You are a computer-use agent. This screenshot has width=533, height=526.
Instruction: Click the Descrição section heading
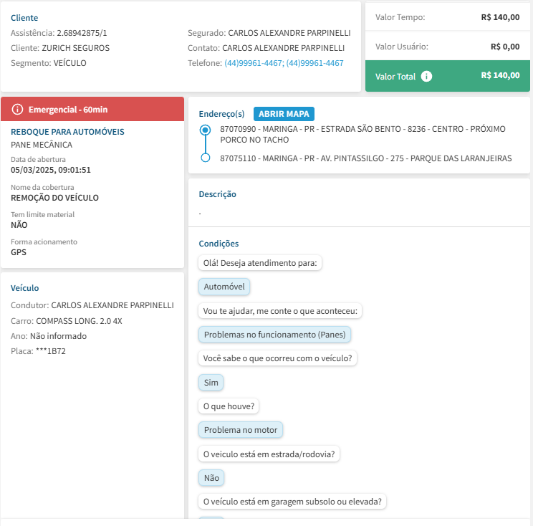[x=217, y=194]
